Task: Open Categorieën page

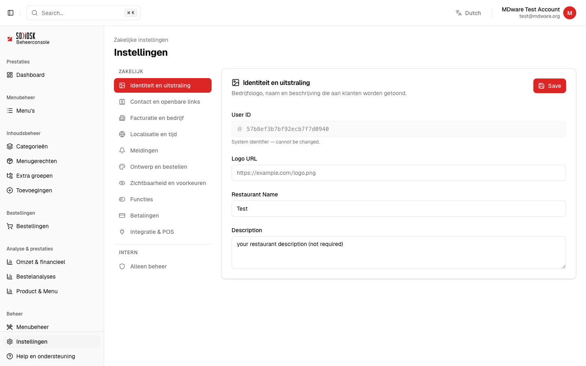Action: tap(52, 146)
